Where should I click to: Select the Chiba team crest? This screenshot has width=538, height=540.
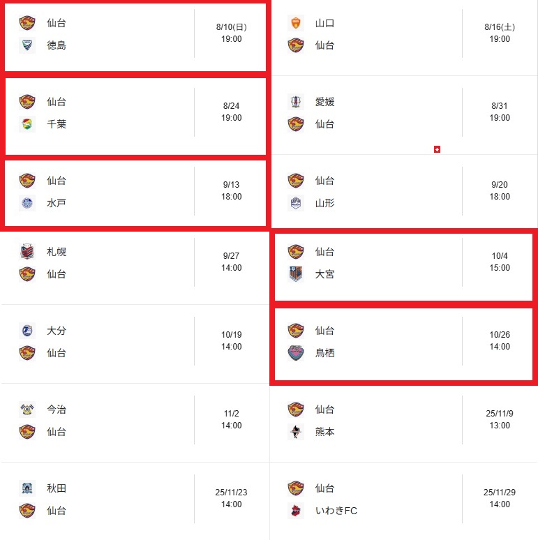point(27,124)
